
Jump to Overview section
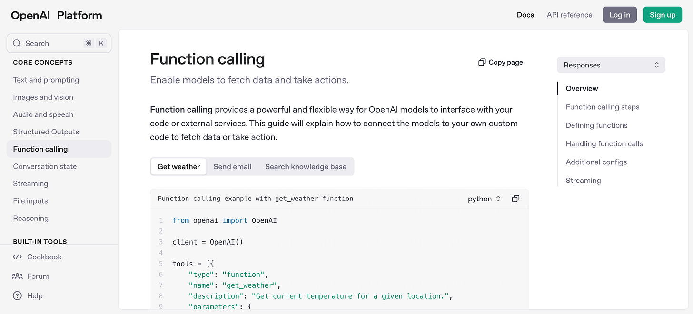(582, 88)
